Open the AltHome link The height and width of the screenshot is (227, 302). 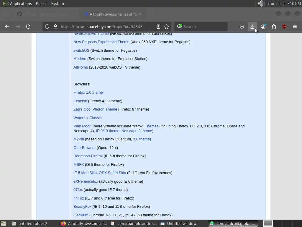click(x=81, y=67)
